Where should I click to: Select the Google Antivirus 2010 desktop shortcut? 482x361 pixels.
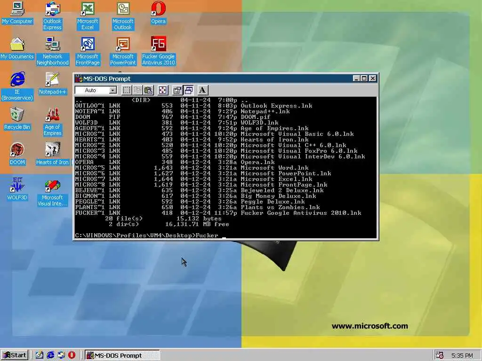pos(158,51)
